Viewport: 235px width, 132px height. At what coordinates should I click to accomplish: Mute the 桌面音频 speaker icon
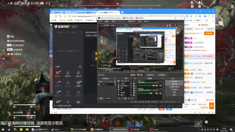tap(157, 93)
